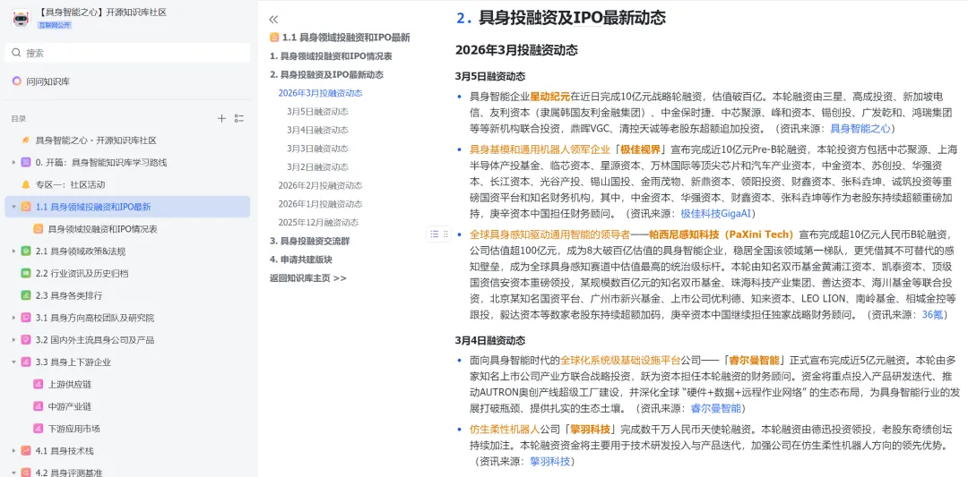
Task: Click the leaf icon of 具身智能之心 - 开源知识库社区
Action: 26,141
